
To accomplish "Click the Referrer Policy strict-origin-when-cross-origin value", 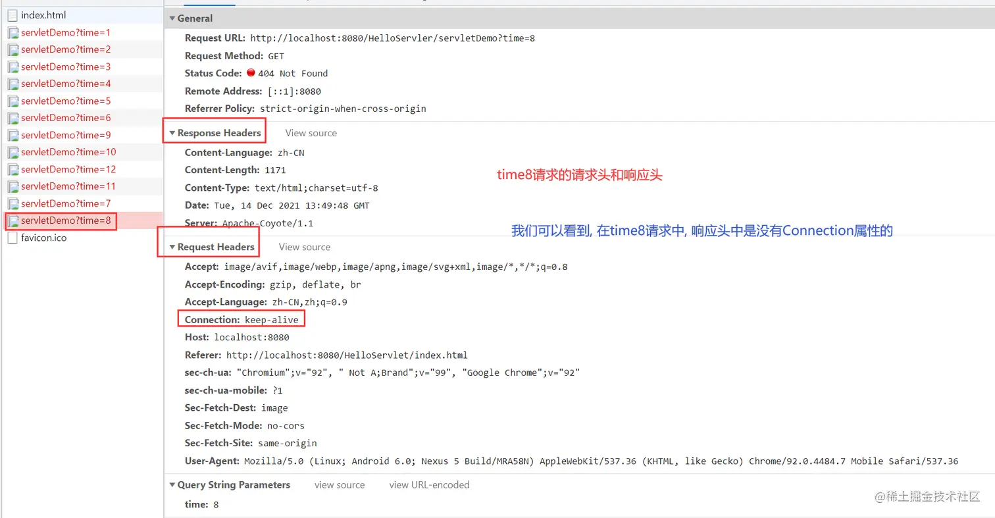I will coord(343,109).
